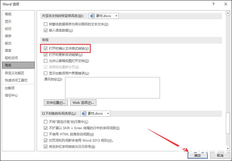Confirm with 确定 button
The image size is (232, 161).
click(x=198, y=155)
